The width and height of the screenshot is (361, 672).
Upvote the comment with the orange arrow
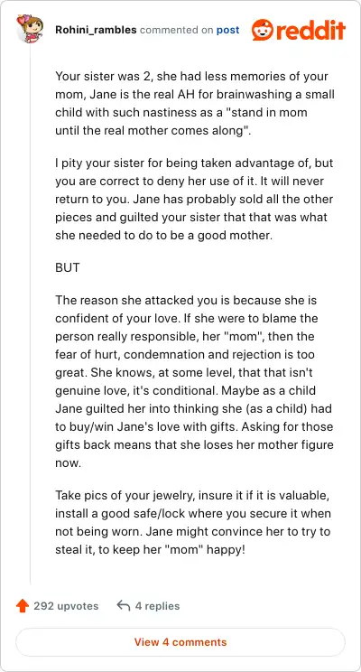pos(23,606)
